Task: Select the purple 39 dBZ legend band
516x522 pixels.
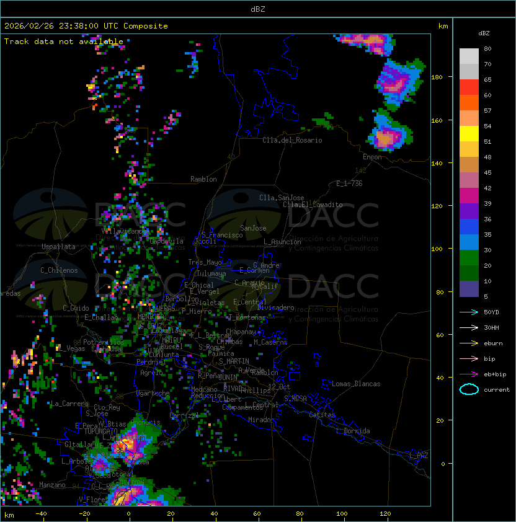Action: coord(469,211)
